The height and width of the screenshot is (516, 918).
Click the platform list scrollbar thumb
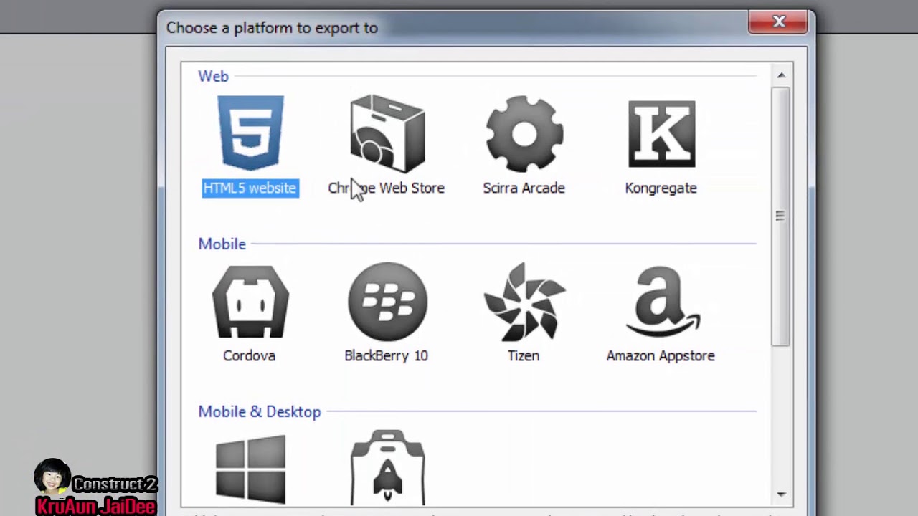coord(781,216)
